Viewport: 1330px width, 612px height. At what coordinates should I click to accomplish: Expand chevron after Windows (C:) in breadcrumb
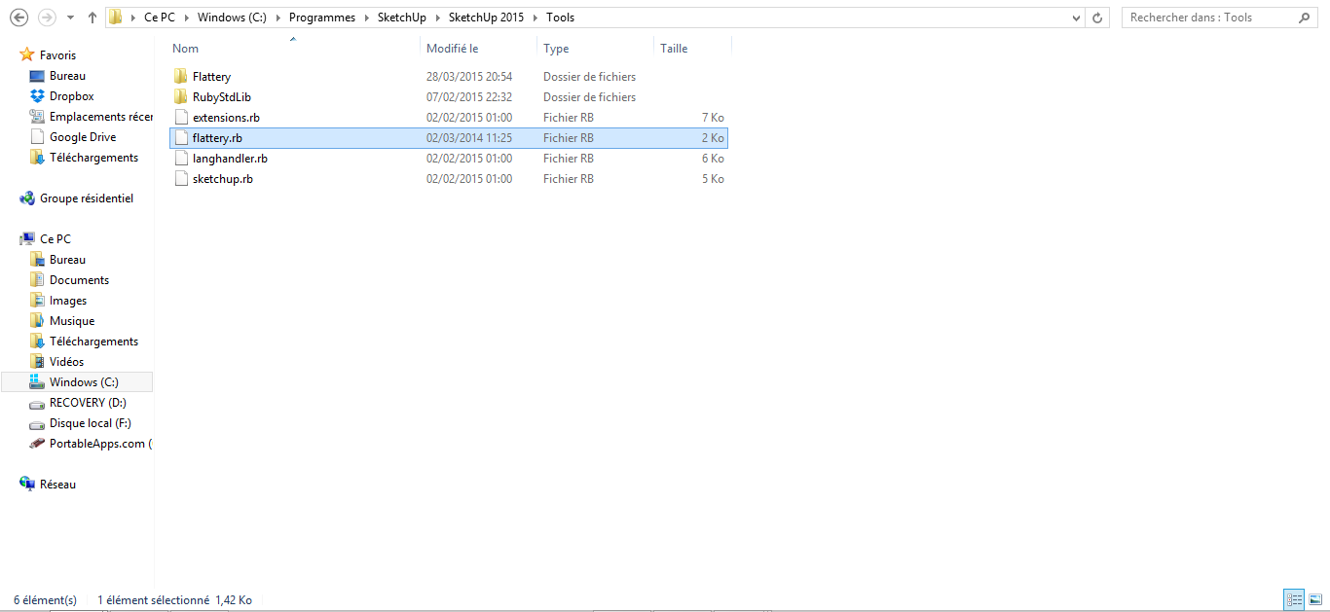[278, 18]
